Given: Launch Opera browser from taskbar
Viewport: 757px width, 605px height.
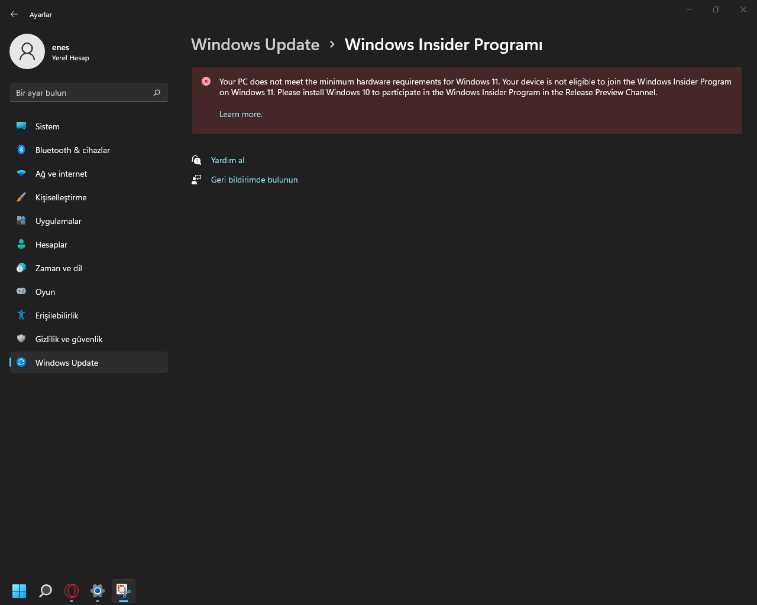Looking at the screenshot, I should tap(72, 591).
